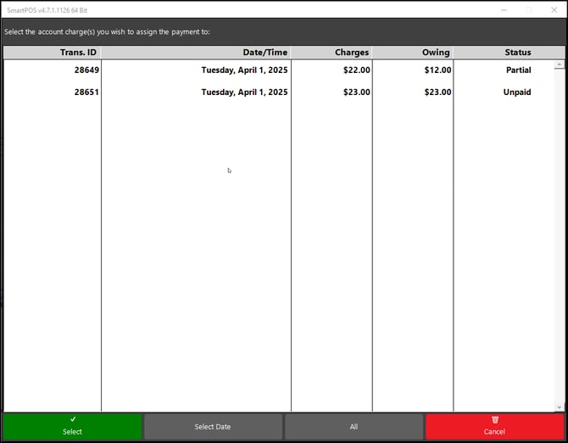This screenshot has width=568, height=443.
Task: Click the date of transaction 28651
Action: (x=244, y=93)
